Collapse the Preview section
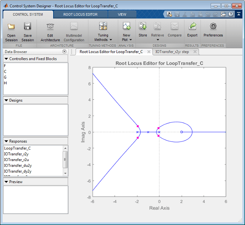This screenshot has width=245, height=225. pyautogui.click(x=6, y=182)
